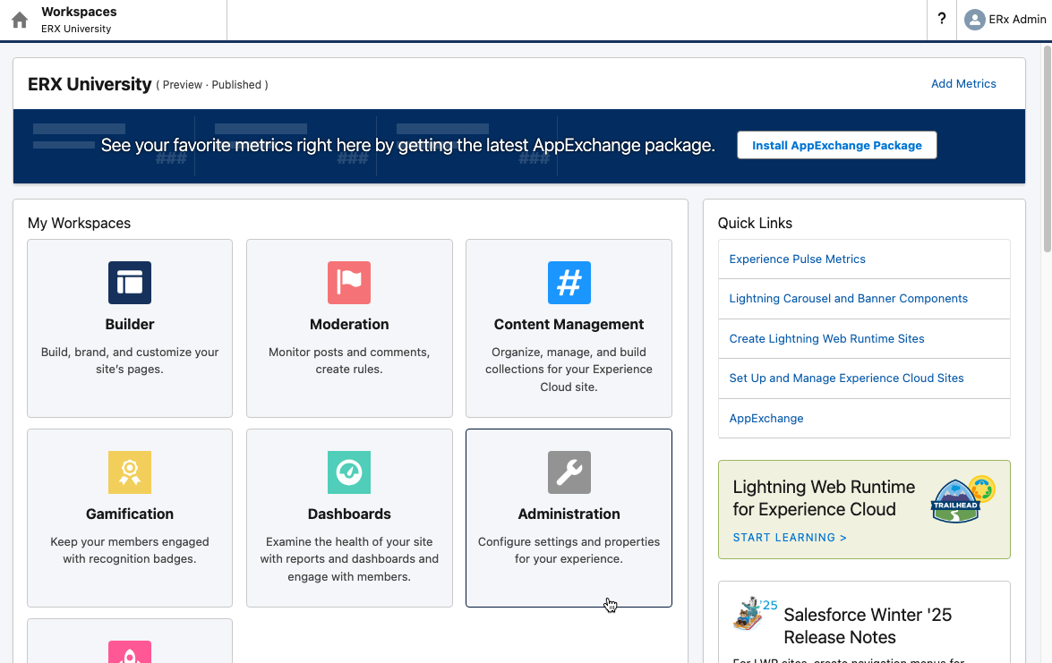
Task: Click the START LEARNING link
Action: (790, 538)
